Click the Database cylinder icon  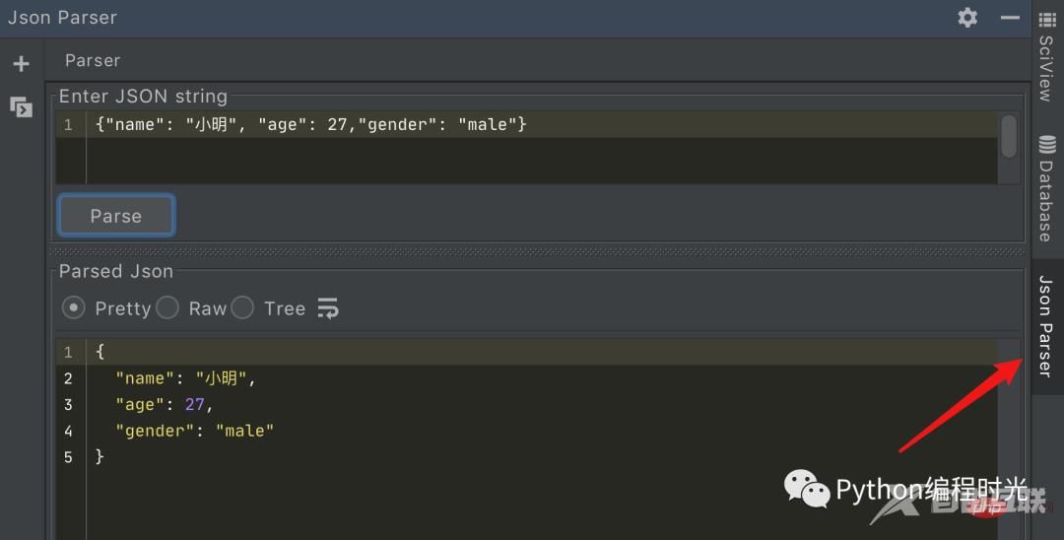tap(1047, 145)
